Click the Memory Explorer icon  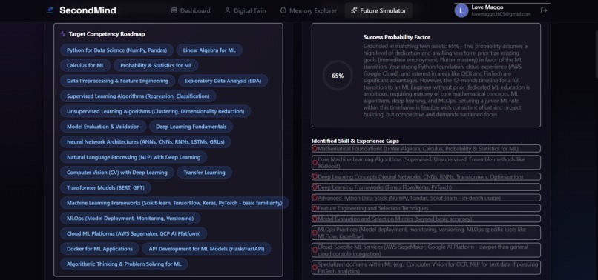(x=283, y=10)
